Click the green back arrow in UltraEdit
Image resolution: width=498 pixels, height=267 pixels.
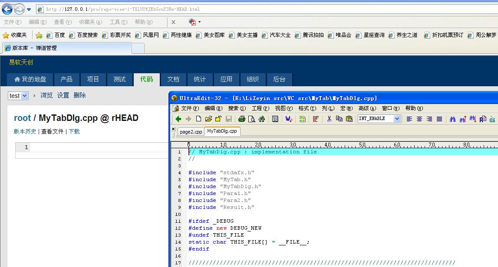(178, 119)
